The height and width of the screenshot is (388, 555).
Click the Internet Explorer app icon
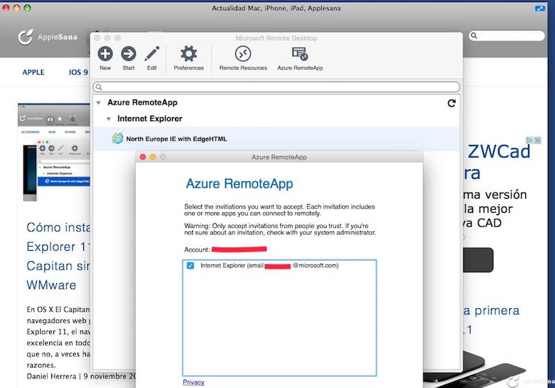(x=117, y=139)
